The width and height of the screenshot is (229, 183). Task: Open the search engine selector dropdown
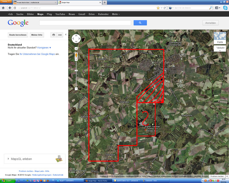(171, 8)
